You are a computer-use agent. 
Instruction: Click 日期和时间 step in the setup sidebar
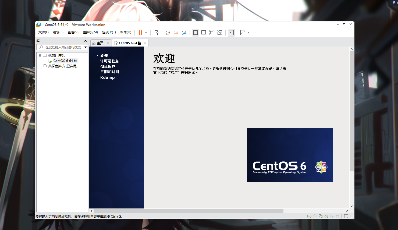point(109,72)
